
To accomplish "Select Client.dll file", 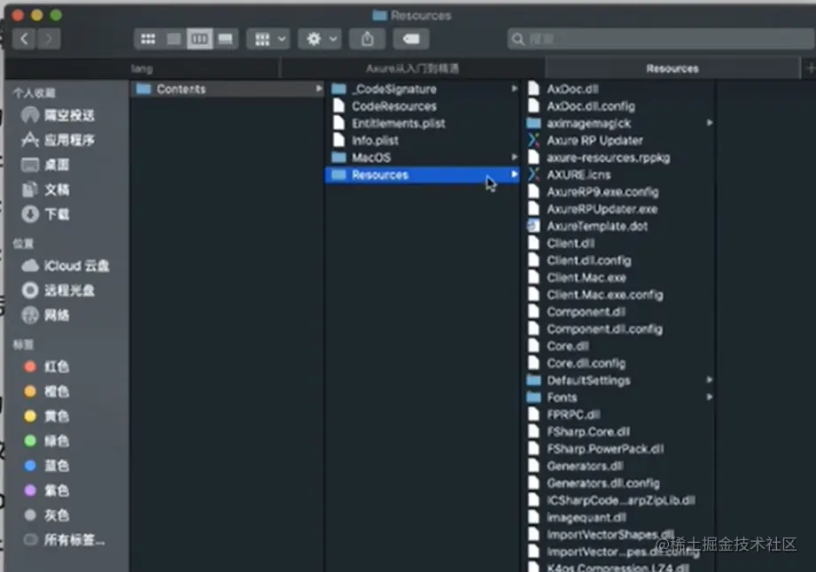I will (618, 243).
